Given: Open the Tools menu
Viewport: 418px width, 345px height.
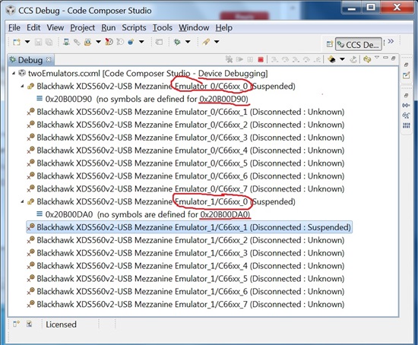Looking at the screenshot, I should click(163, 27).
